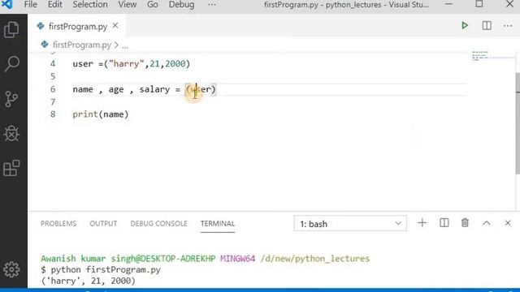Click the breadcrumb Python file icon
520x292 pixels.
click(45, 45)
